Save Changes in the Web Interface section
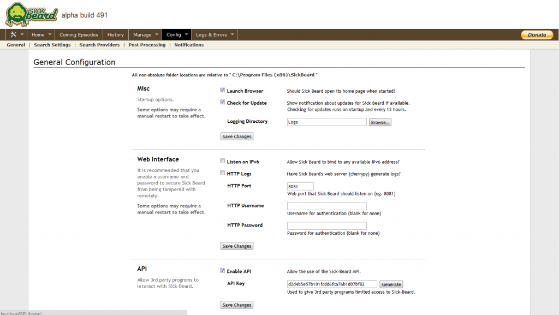Image resolution: width=559 pixels, height=315 pixels. [x=237, y=246]
